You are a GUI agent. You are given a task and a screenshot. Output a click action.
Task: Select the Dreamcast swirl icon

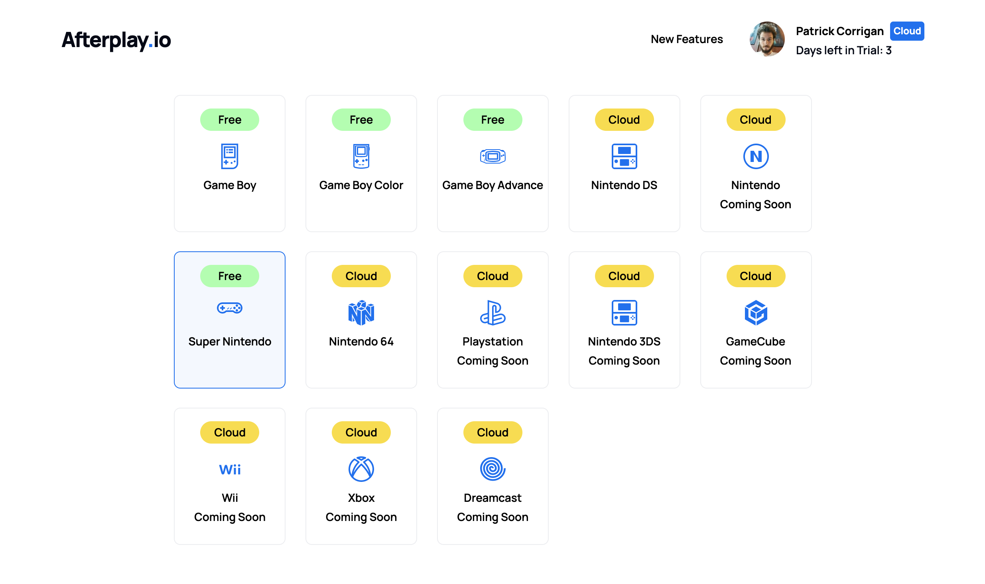492,469
